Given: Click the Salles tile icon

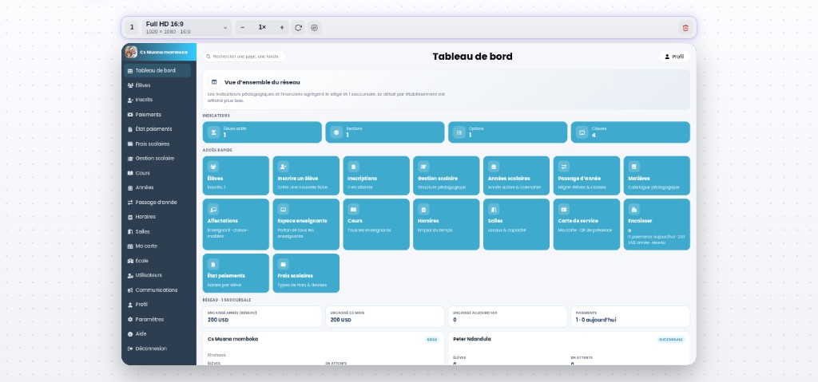Looking at the screenshot, I should 494,210.
